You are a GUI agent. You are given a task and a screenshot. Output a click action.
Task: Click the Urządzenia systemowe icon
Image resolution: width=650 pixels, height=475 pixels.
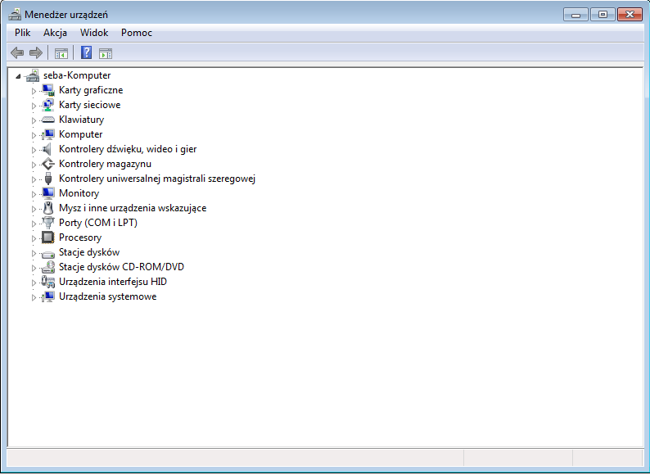[48, 296]
